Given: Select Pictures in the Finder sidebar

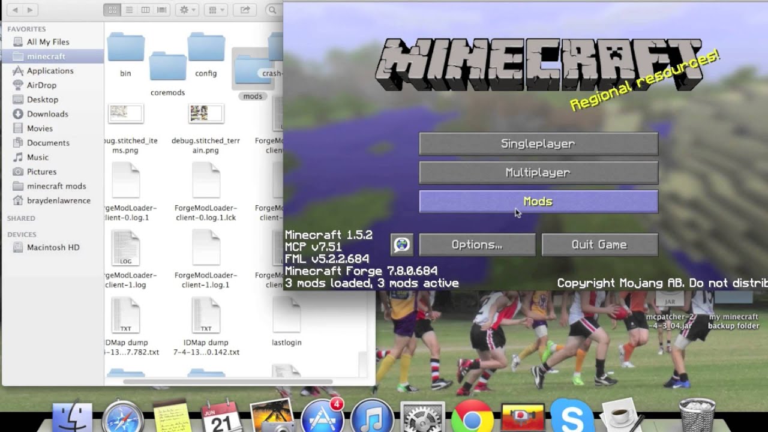Looking at the screenshot, I should click(41, 172).
